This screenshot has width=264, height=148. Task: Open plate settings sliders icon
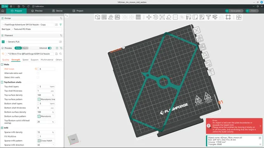coord(208,64)
